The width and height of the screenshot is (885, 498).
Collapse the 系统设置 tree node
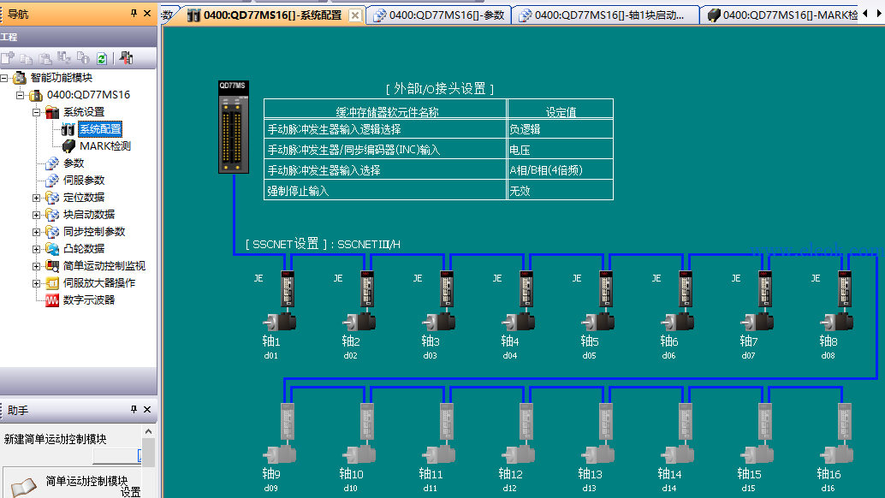(x=36, y=112)
